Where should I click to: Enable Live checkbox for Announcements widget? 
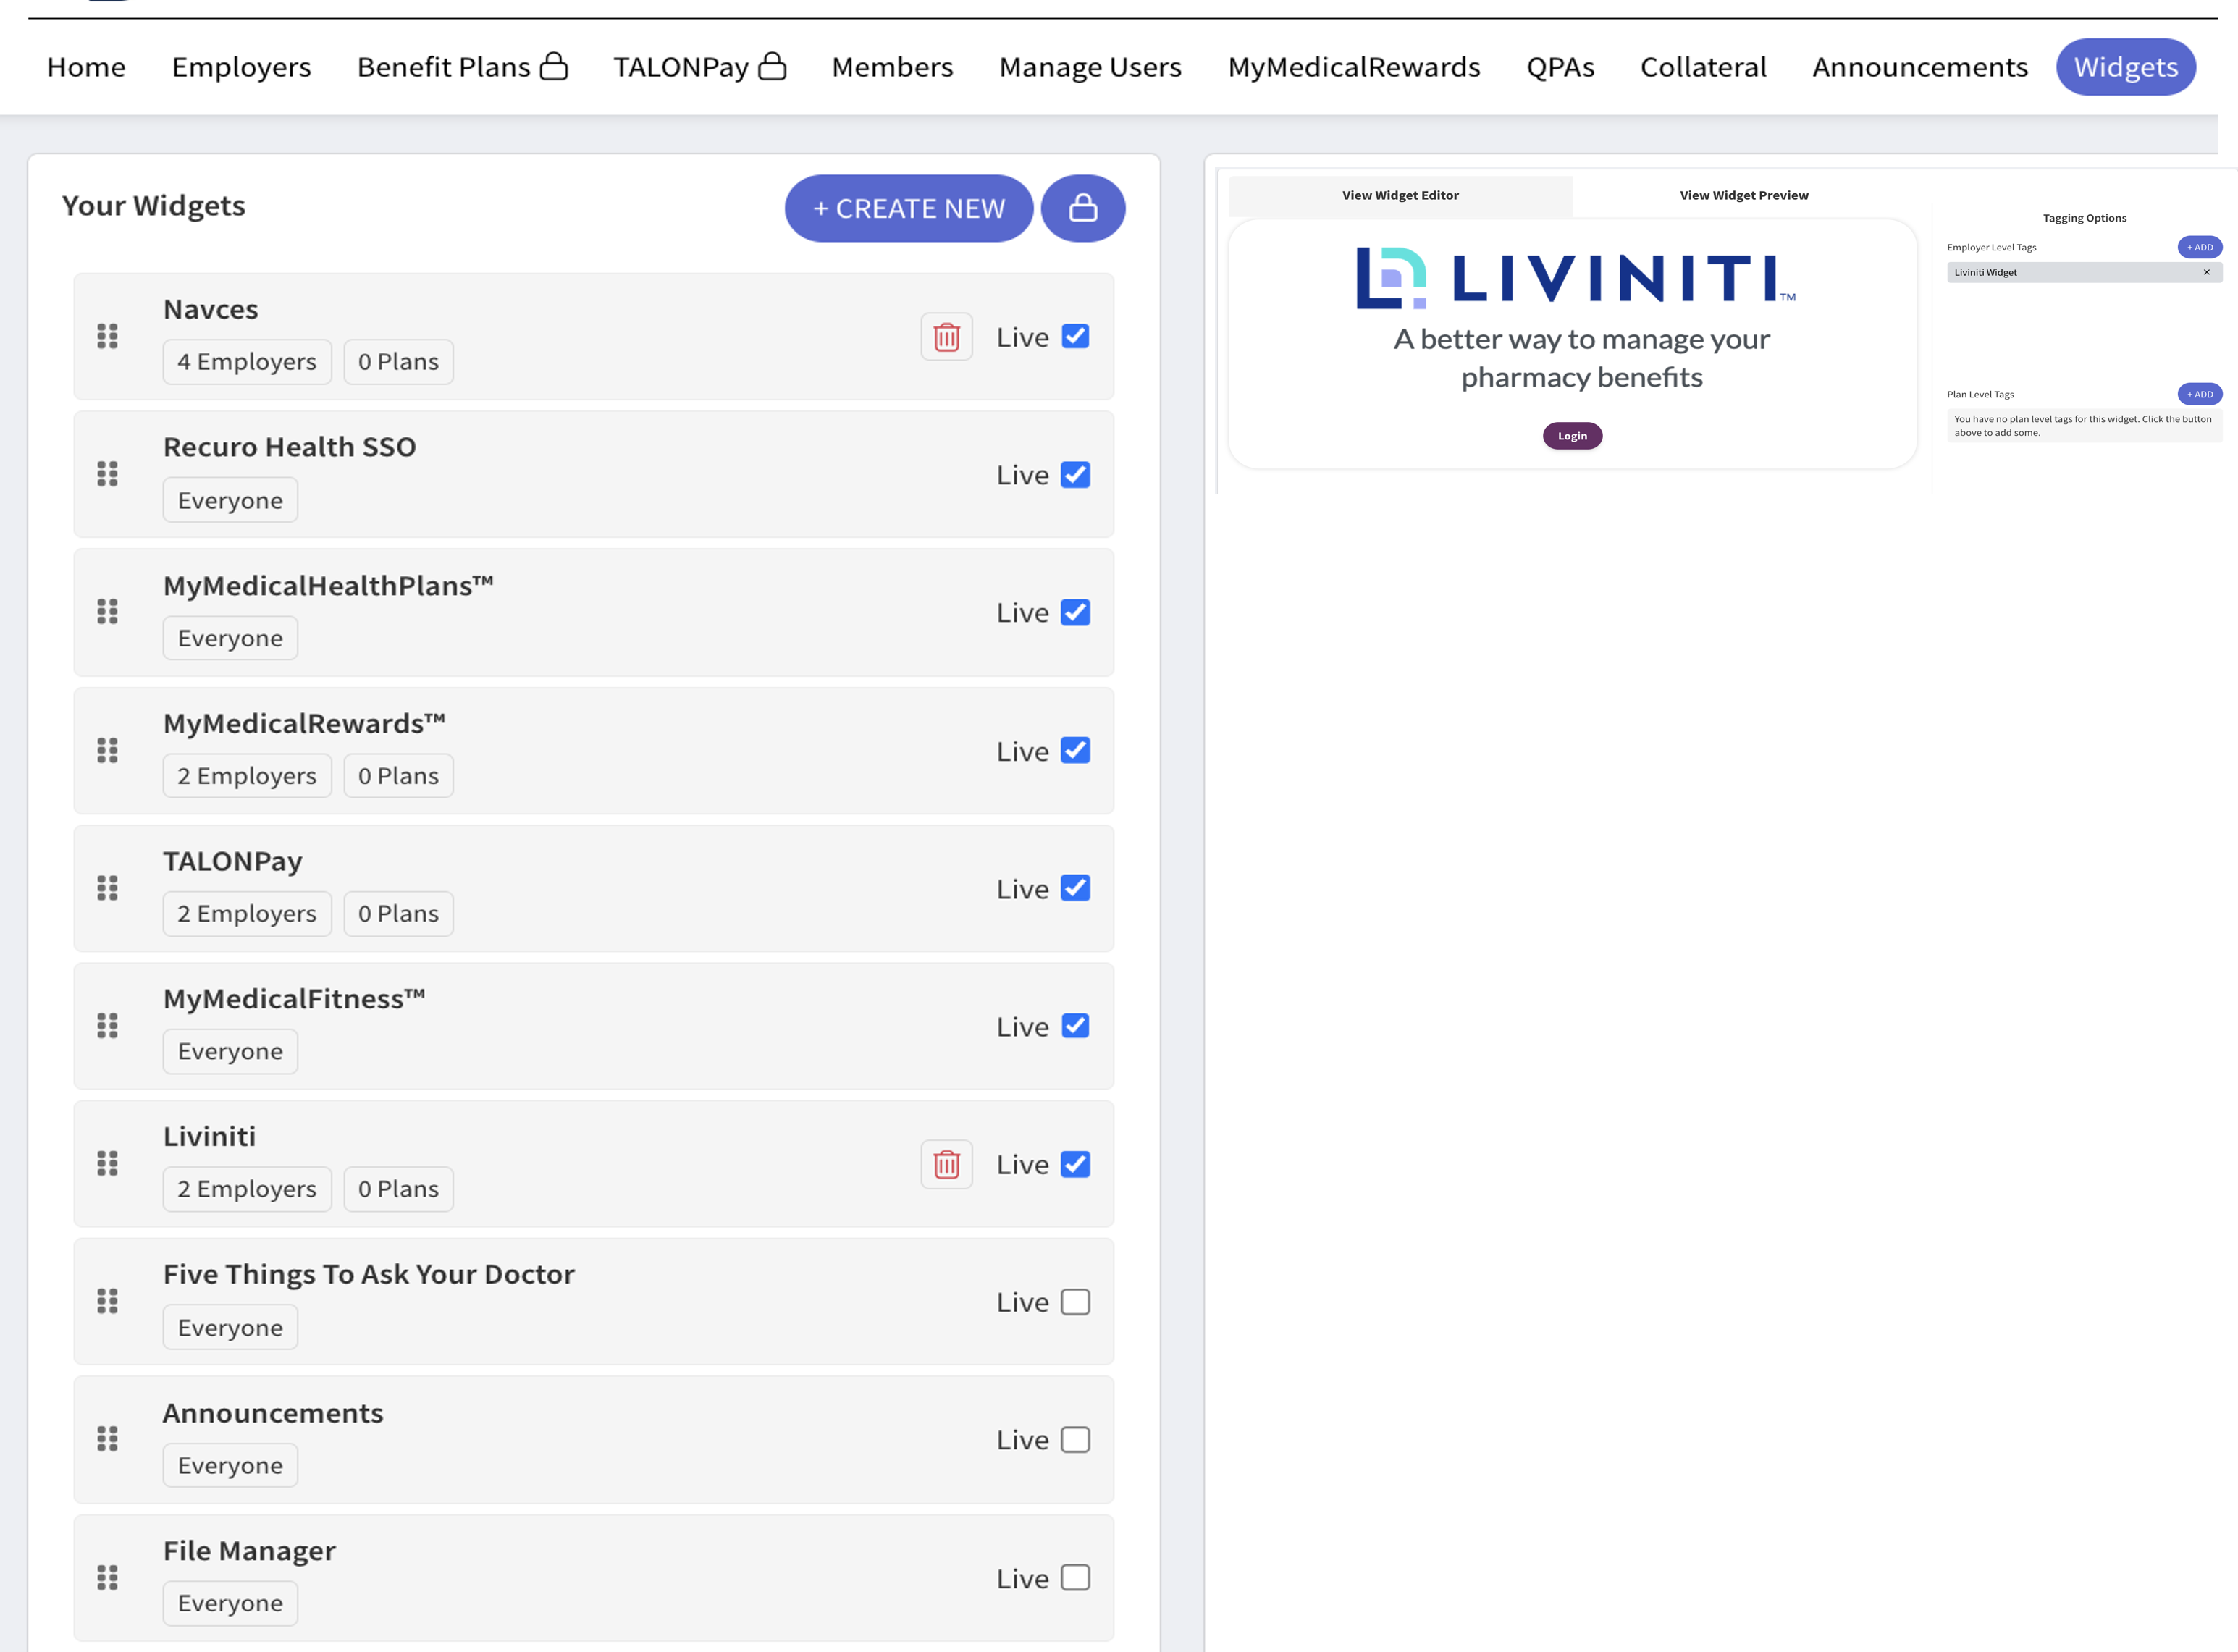(1075, 1440)
